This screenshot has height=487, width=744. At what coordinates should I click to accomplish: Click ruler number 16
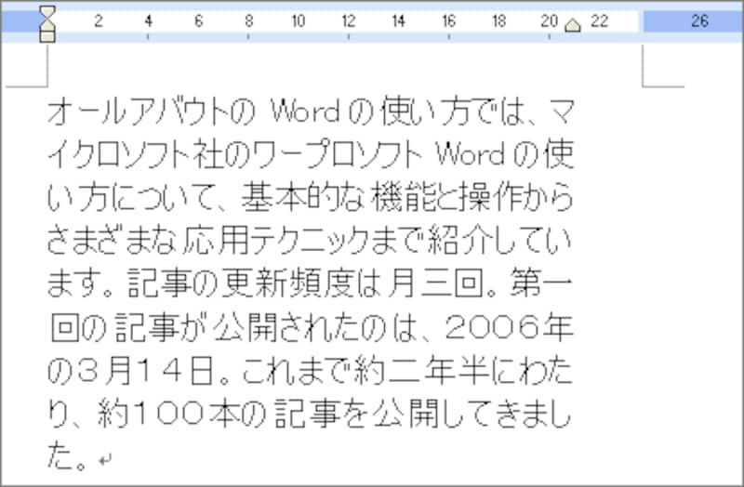(x=448, y=20)
